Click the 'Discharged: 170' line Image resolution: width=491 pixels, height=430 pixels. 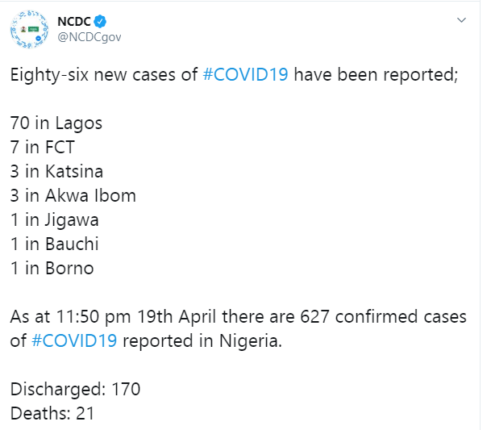[75, 390]
